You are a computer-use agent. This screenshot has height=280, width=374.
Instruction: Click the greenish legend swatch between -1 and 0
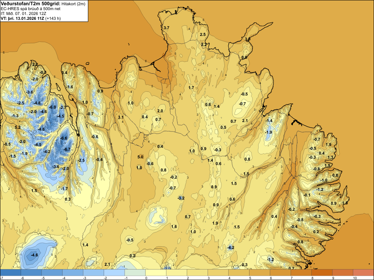135,273
